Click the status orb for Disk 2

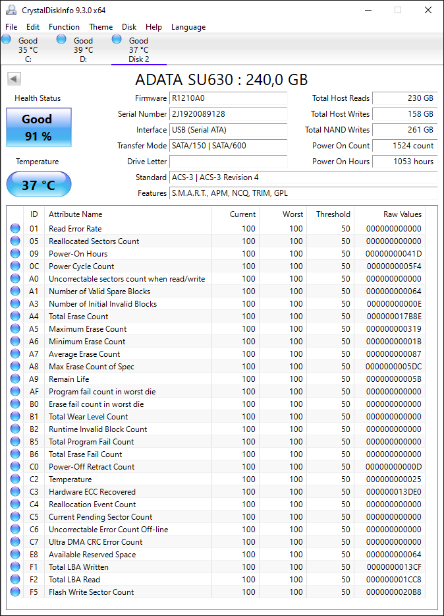coord(117,39)
